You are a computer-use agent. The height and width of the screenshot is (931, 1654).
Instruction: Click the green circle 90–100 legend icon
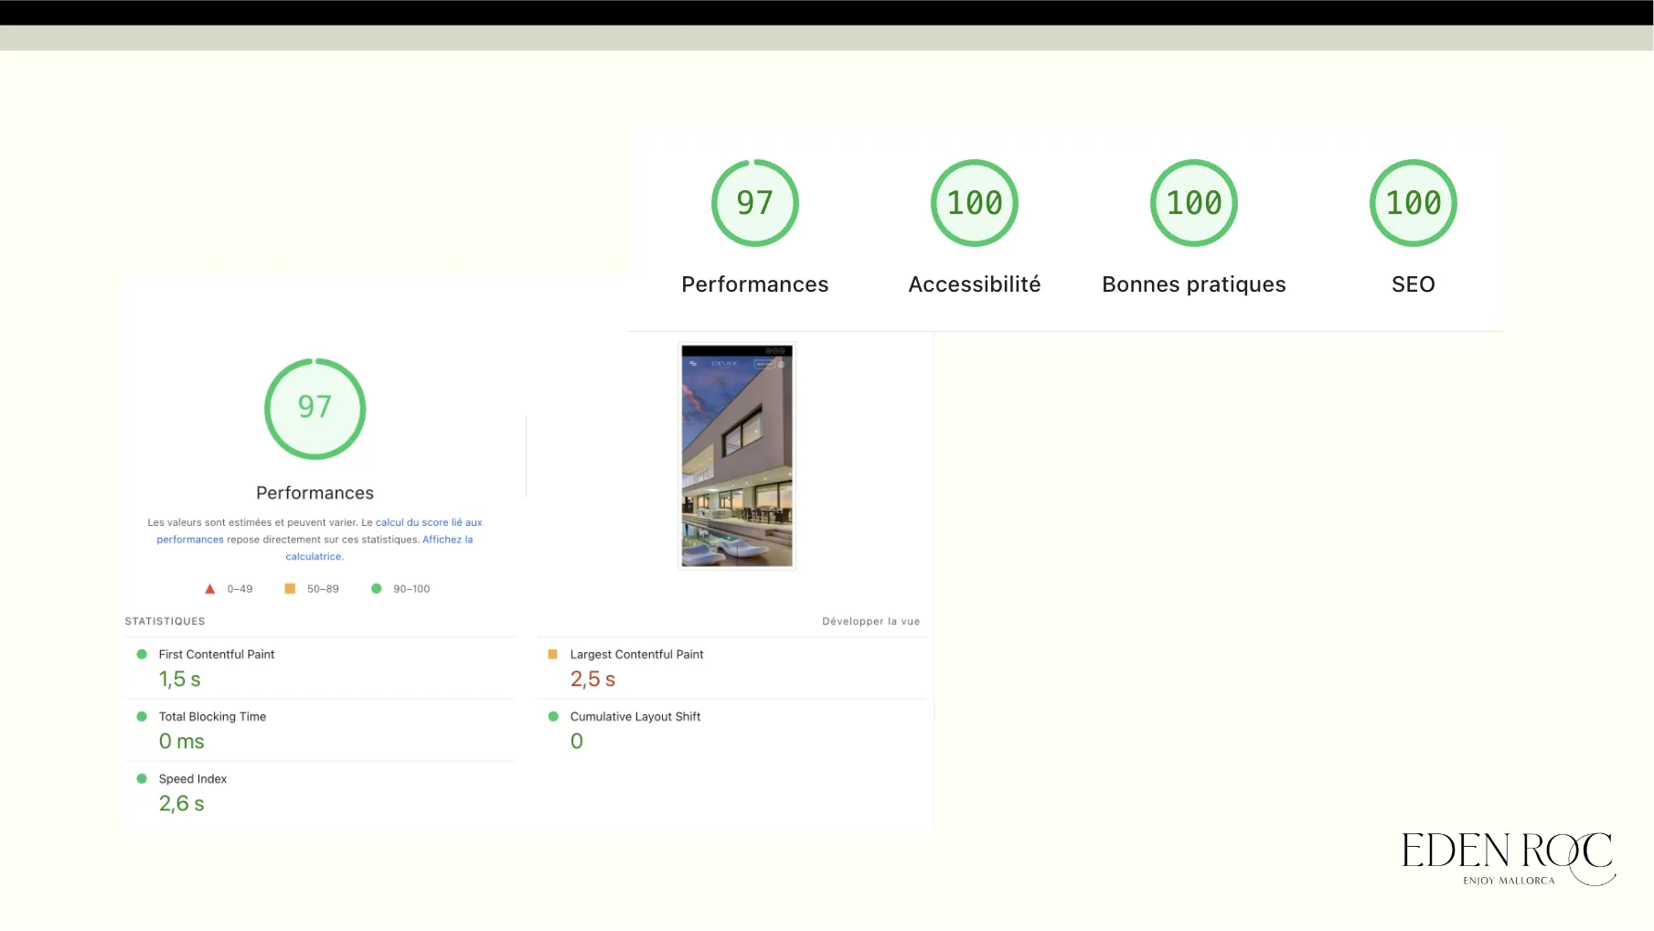[376, 589]
